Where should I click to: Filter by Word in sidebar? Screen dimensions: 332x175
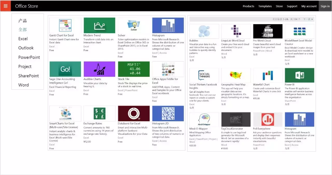pos(23,85)
